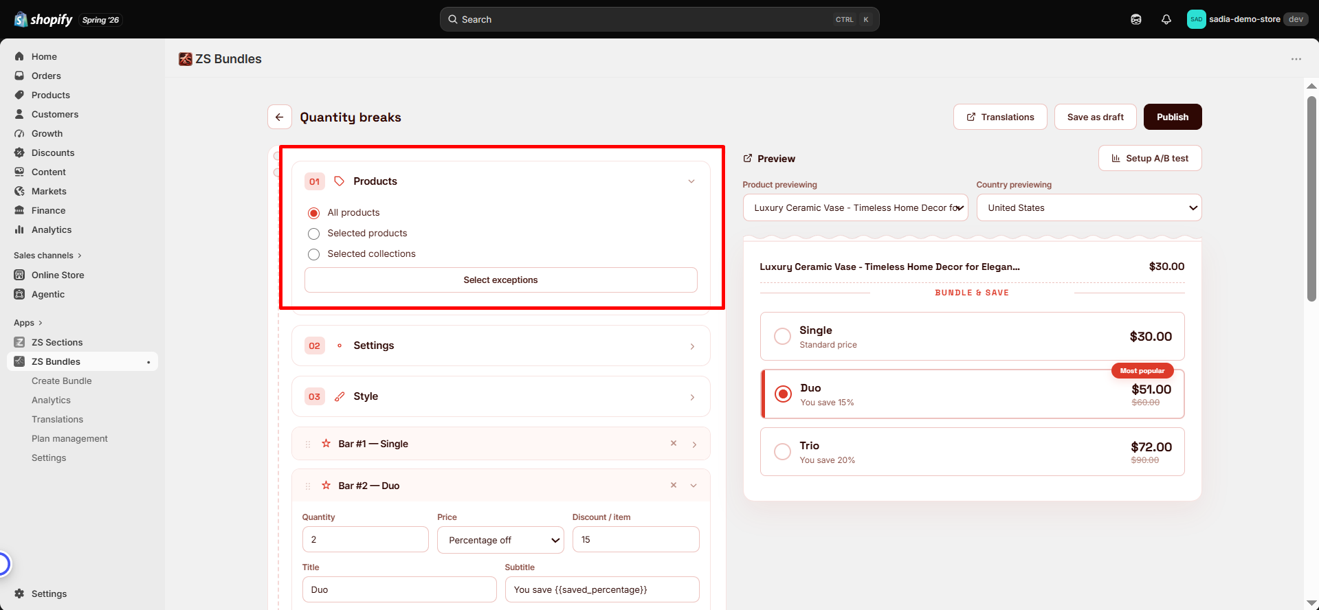Click the Shopify logo
Image resolution: width=1319 pixels, height=610 pixels.
pos(43,19)
